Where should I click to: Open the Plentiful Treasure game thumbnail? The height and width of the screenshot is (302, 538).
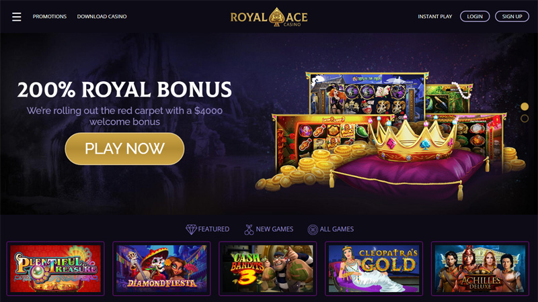point(56,268)
